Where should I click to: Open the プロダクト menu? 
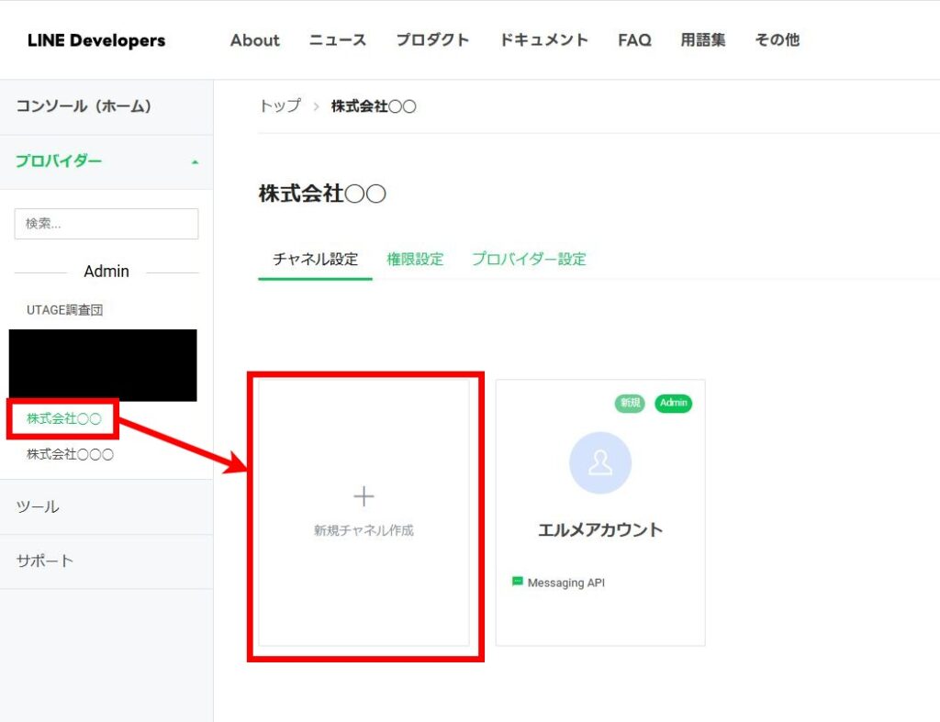coord(432,40)
